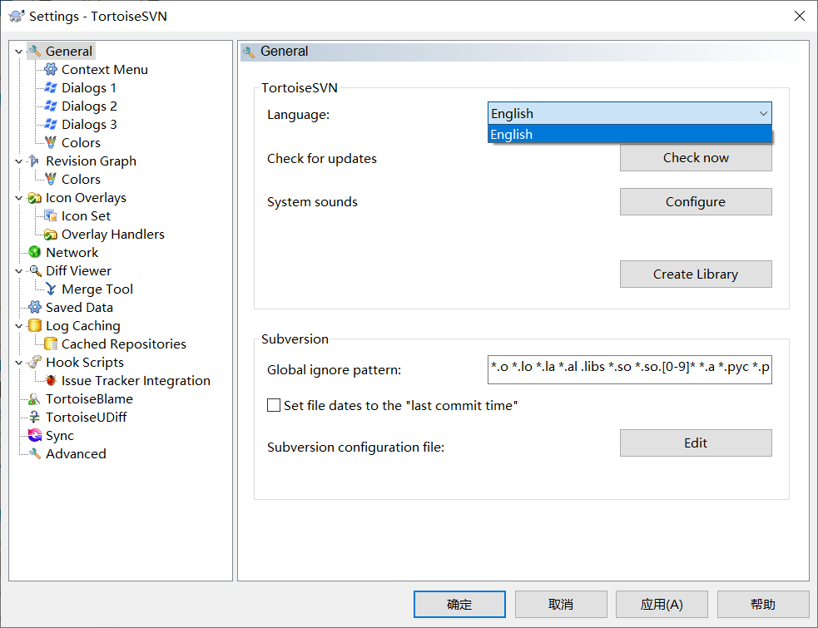Screen dimensions: 818x628
Task: Click the Dialogs 2 window icon
Action: (x=51, y=106)
